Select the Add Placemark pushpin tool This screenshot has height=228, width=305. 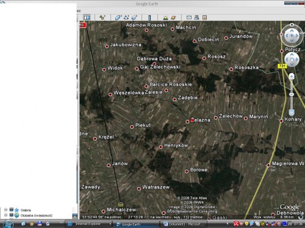(102, 18)
